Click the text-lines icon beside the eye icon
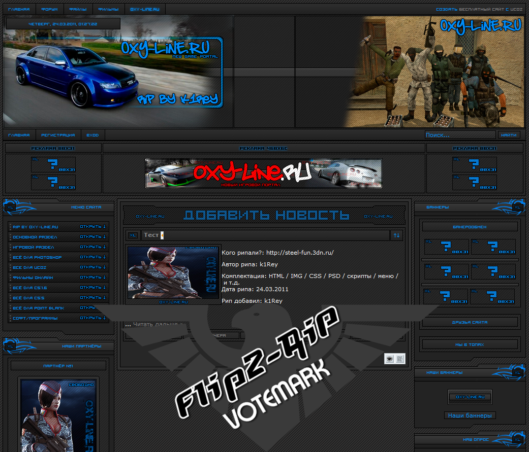Viewport: 529px width, 452px height. point(400,359)
